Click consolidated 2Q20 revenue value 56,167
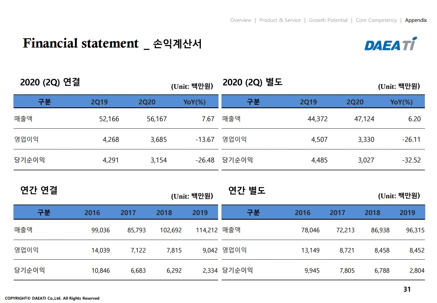 (x=157, y=119)
